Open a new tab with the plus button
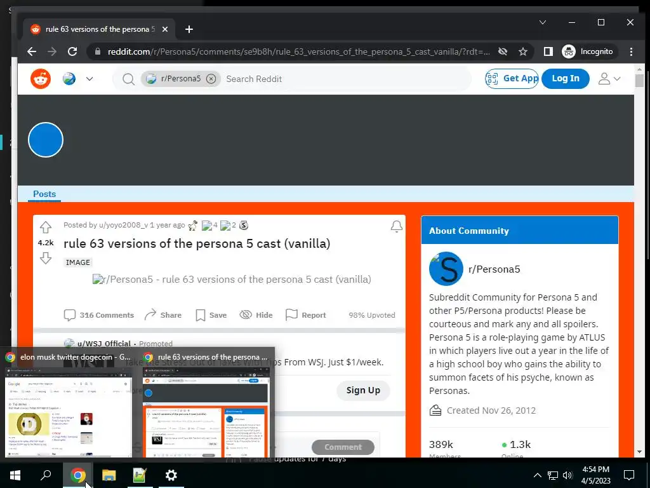This screenshot has height=488, width=650. point(189,29)
